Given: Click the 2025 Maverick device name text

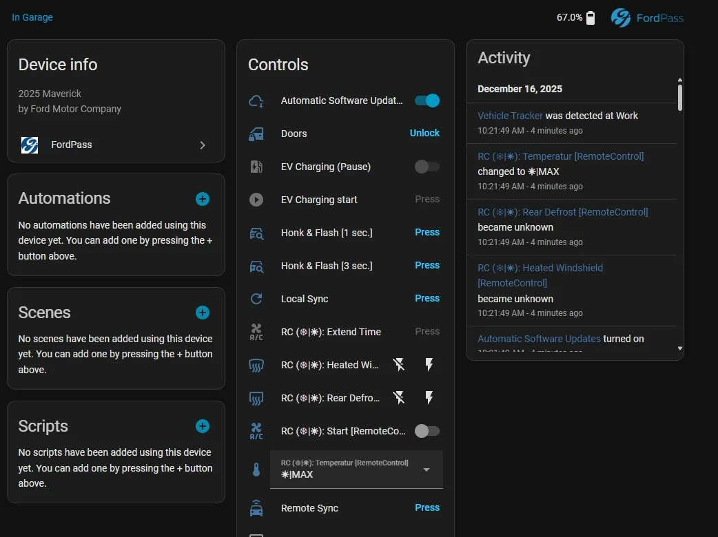Looking at the screenshot, I should point(50,94).
